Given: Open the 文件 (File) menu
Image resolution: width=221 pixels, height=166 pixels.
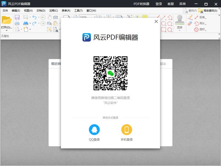Looking at the screenshot, I should click(5, 11).
